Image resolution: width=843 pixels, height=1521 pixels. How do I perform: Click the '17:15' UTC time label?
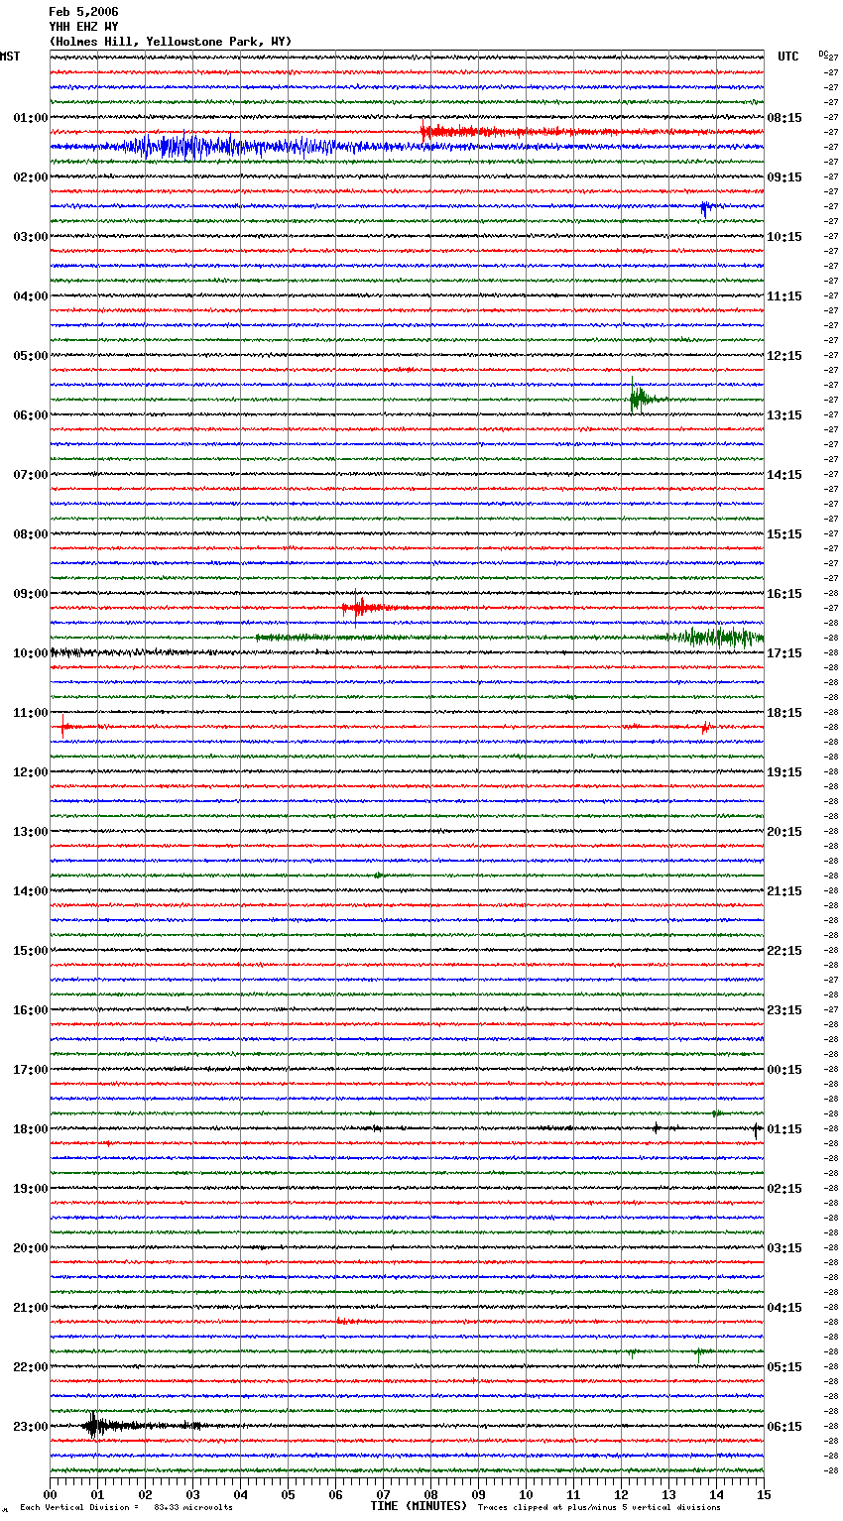point(784,653)
